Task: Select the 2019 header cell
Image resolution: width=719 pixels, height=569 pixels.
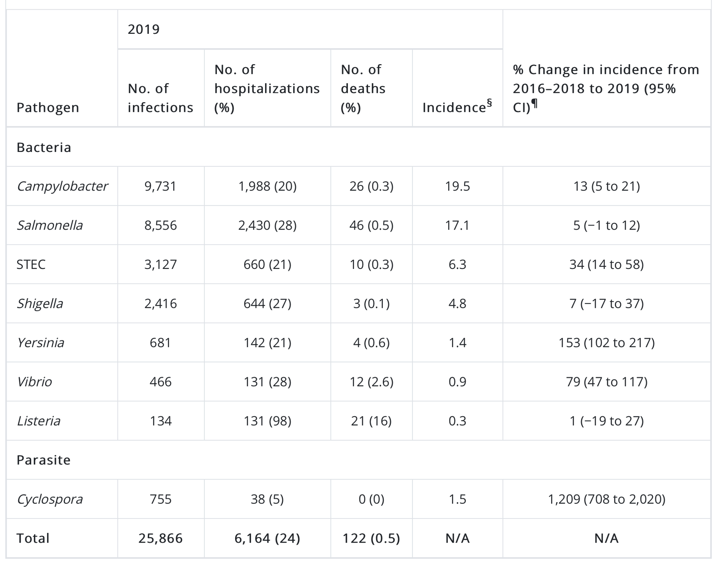Action: coord(143,30)
